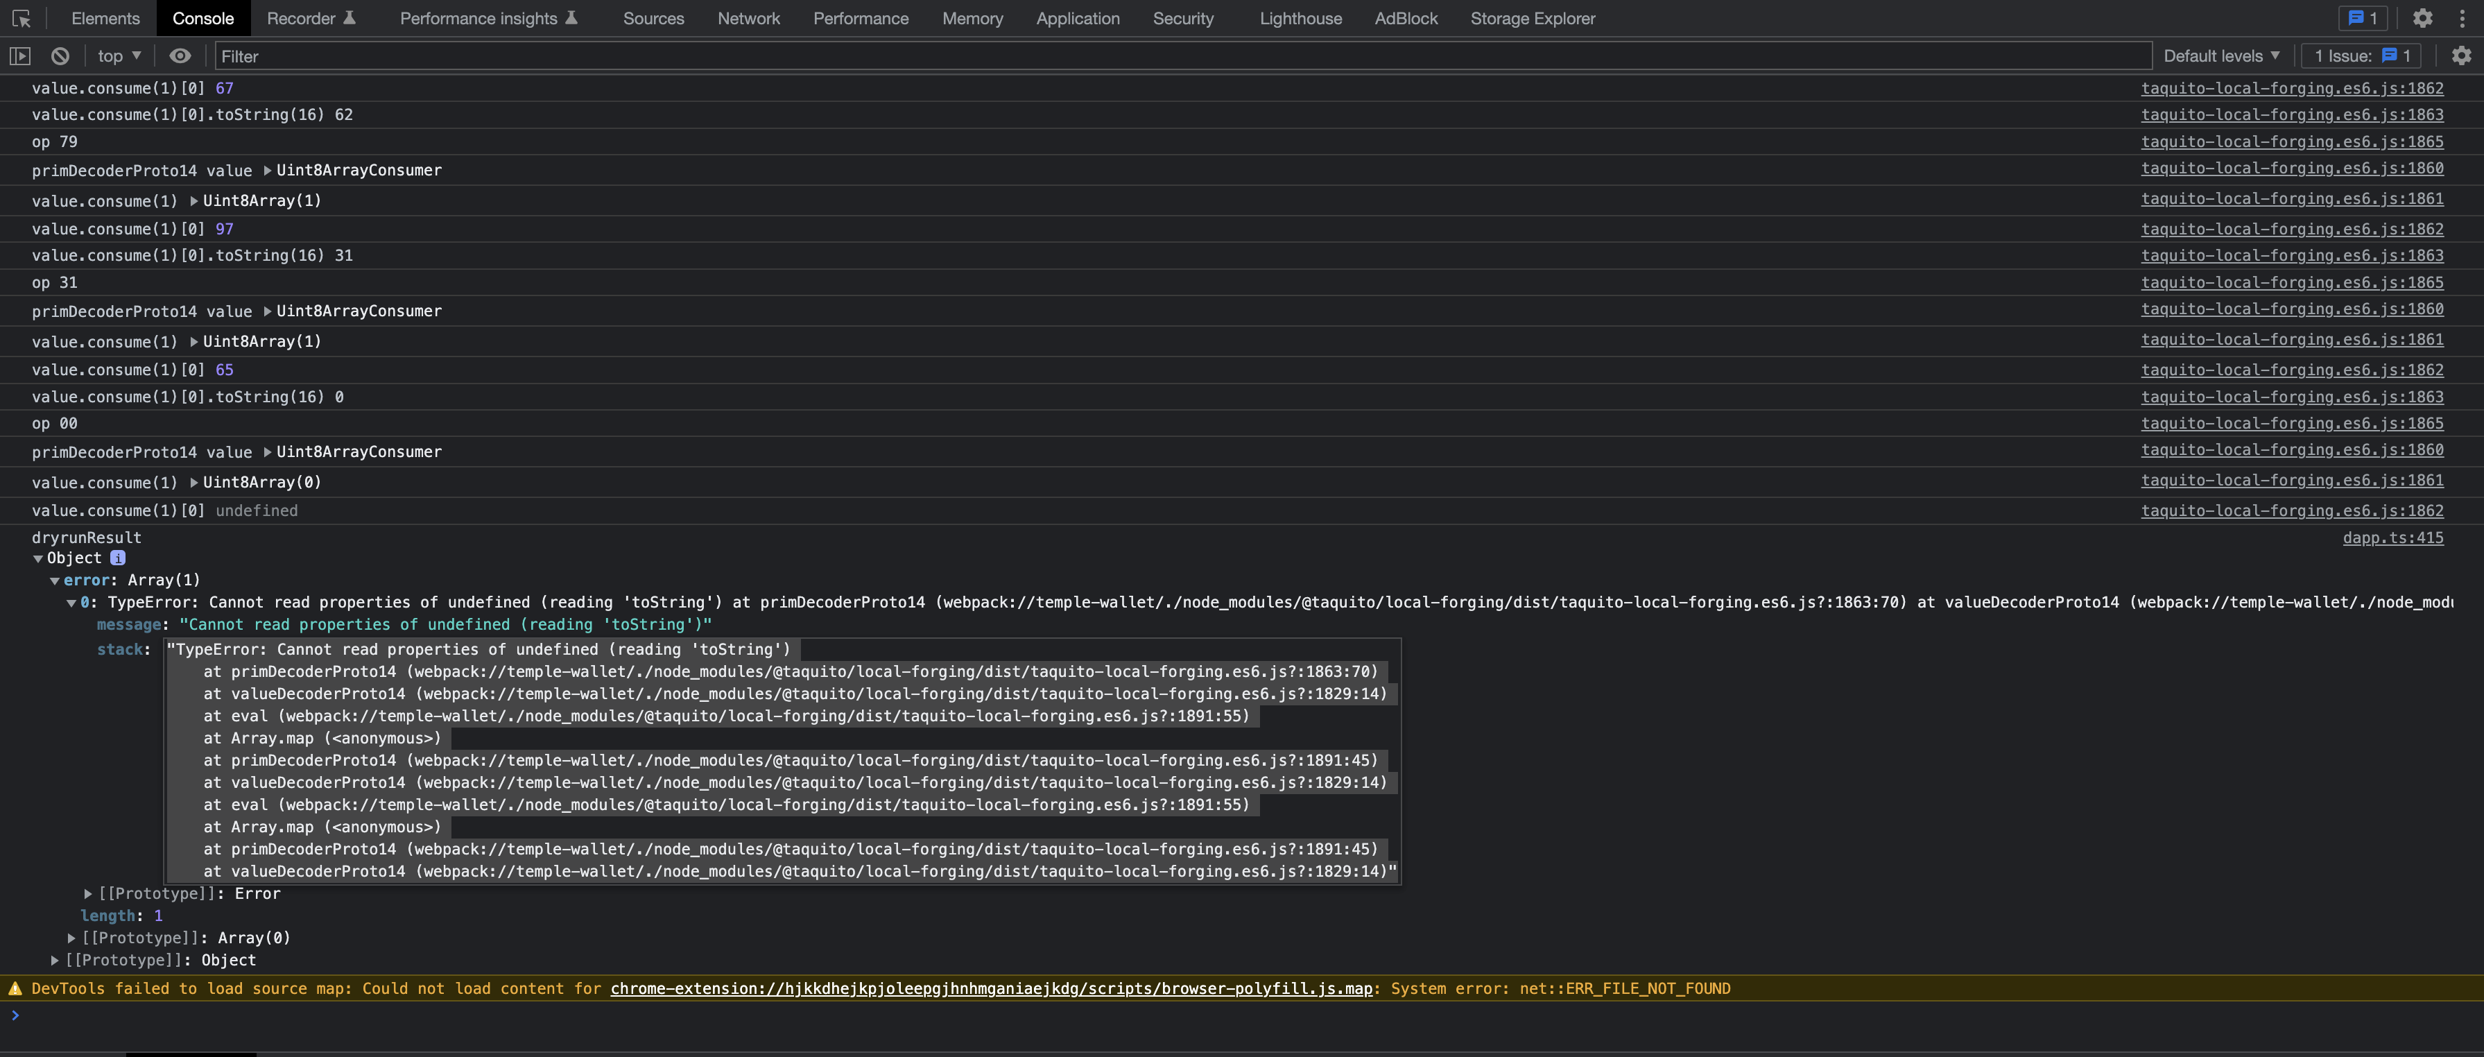Collapse the dryrunResult Object

[37, 558]
